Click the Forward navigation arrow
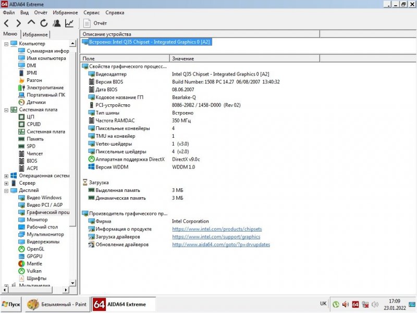Image resolution: width=417 pixels, height=313 pixels. (19, 23)
